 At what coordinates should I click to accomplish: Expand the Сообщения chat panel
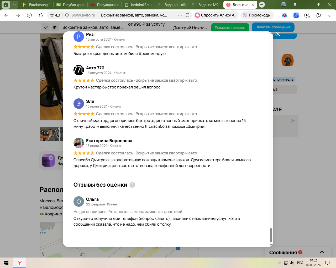pos(322,252)
